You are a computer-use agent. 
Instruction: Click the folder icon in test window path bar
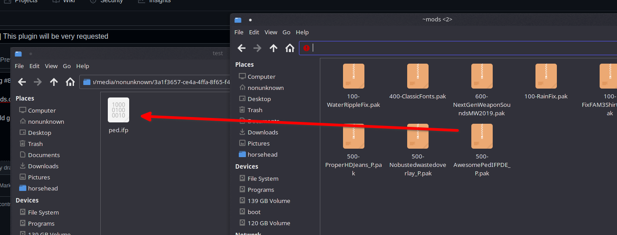87,82
